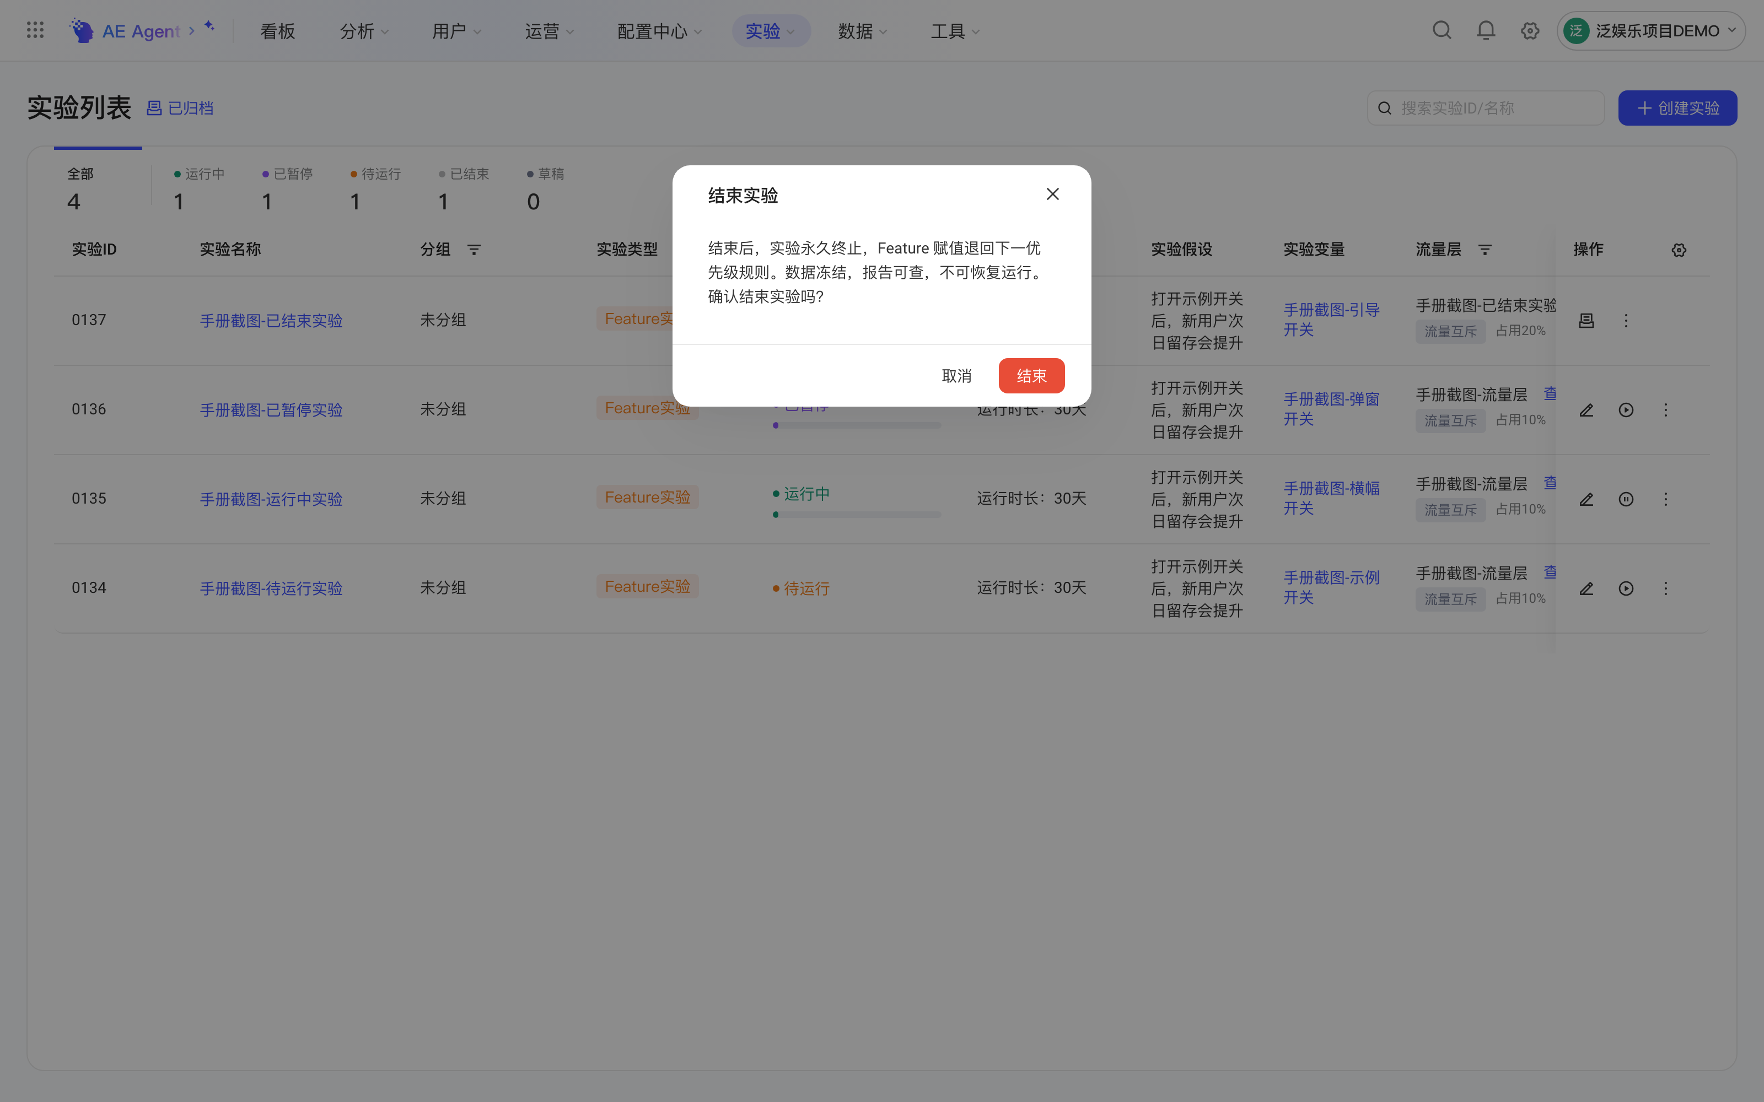Image resolution: width=1764 pixels, height=1102 pixels.
Task: Expand the 运营 menu
Action: point(550,31)
